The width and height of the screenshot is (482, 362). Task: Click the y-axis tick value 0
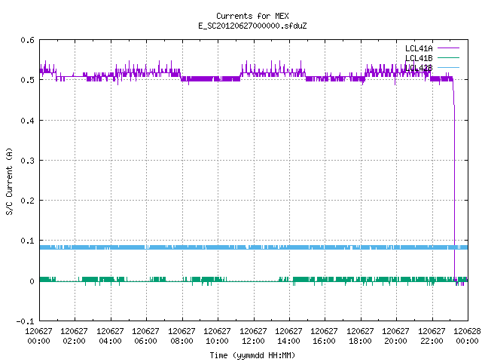[x=32, y=281]
